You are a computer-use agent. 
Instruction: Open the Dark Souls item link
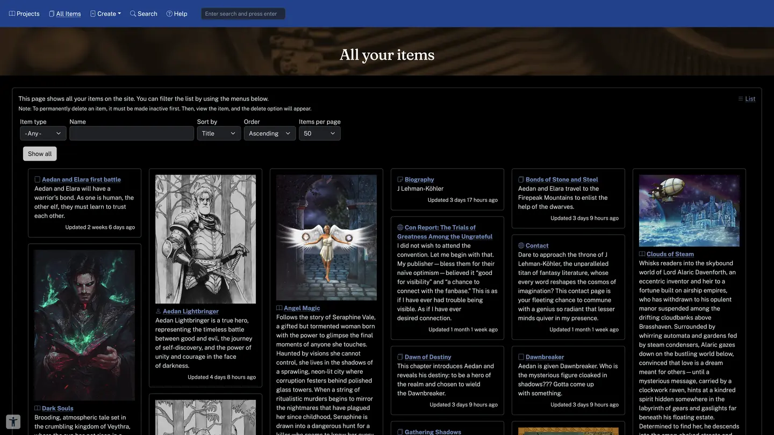[x=58, y=409]
